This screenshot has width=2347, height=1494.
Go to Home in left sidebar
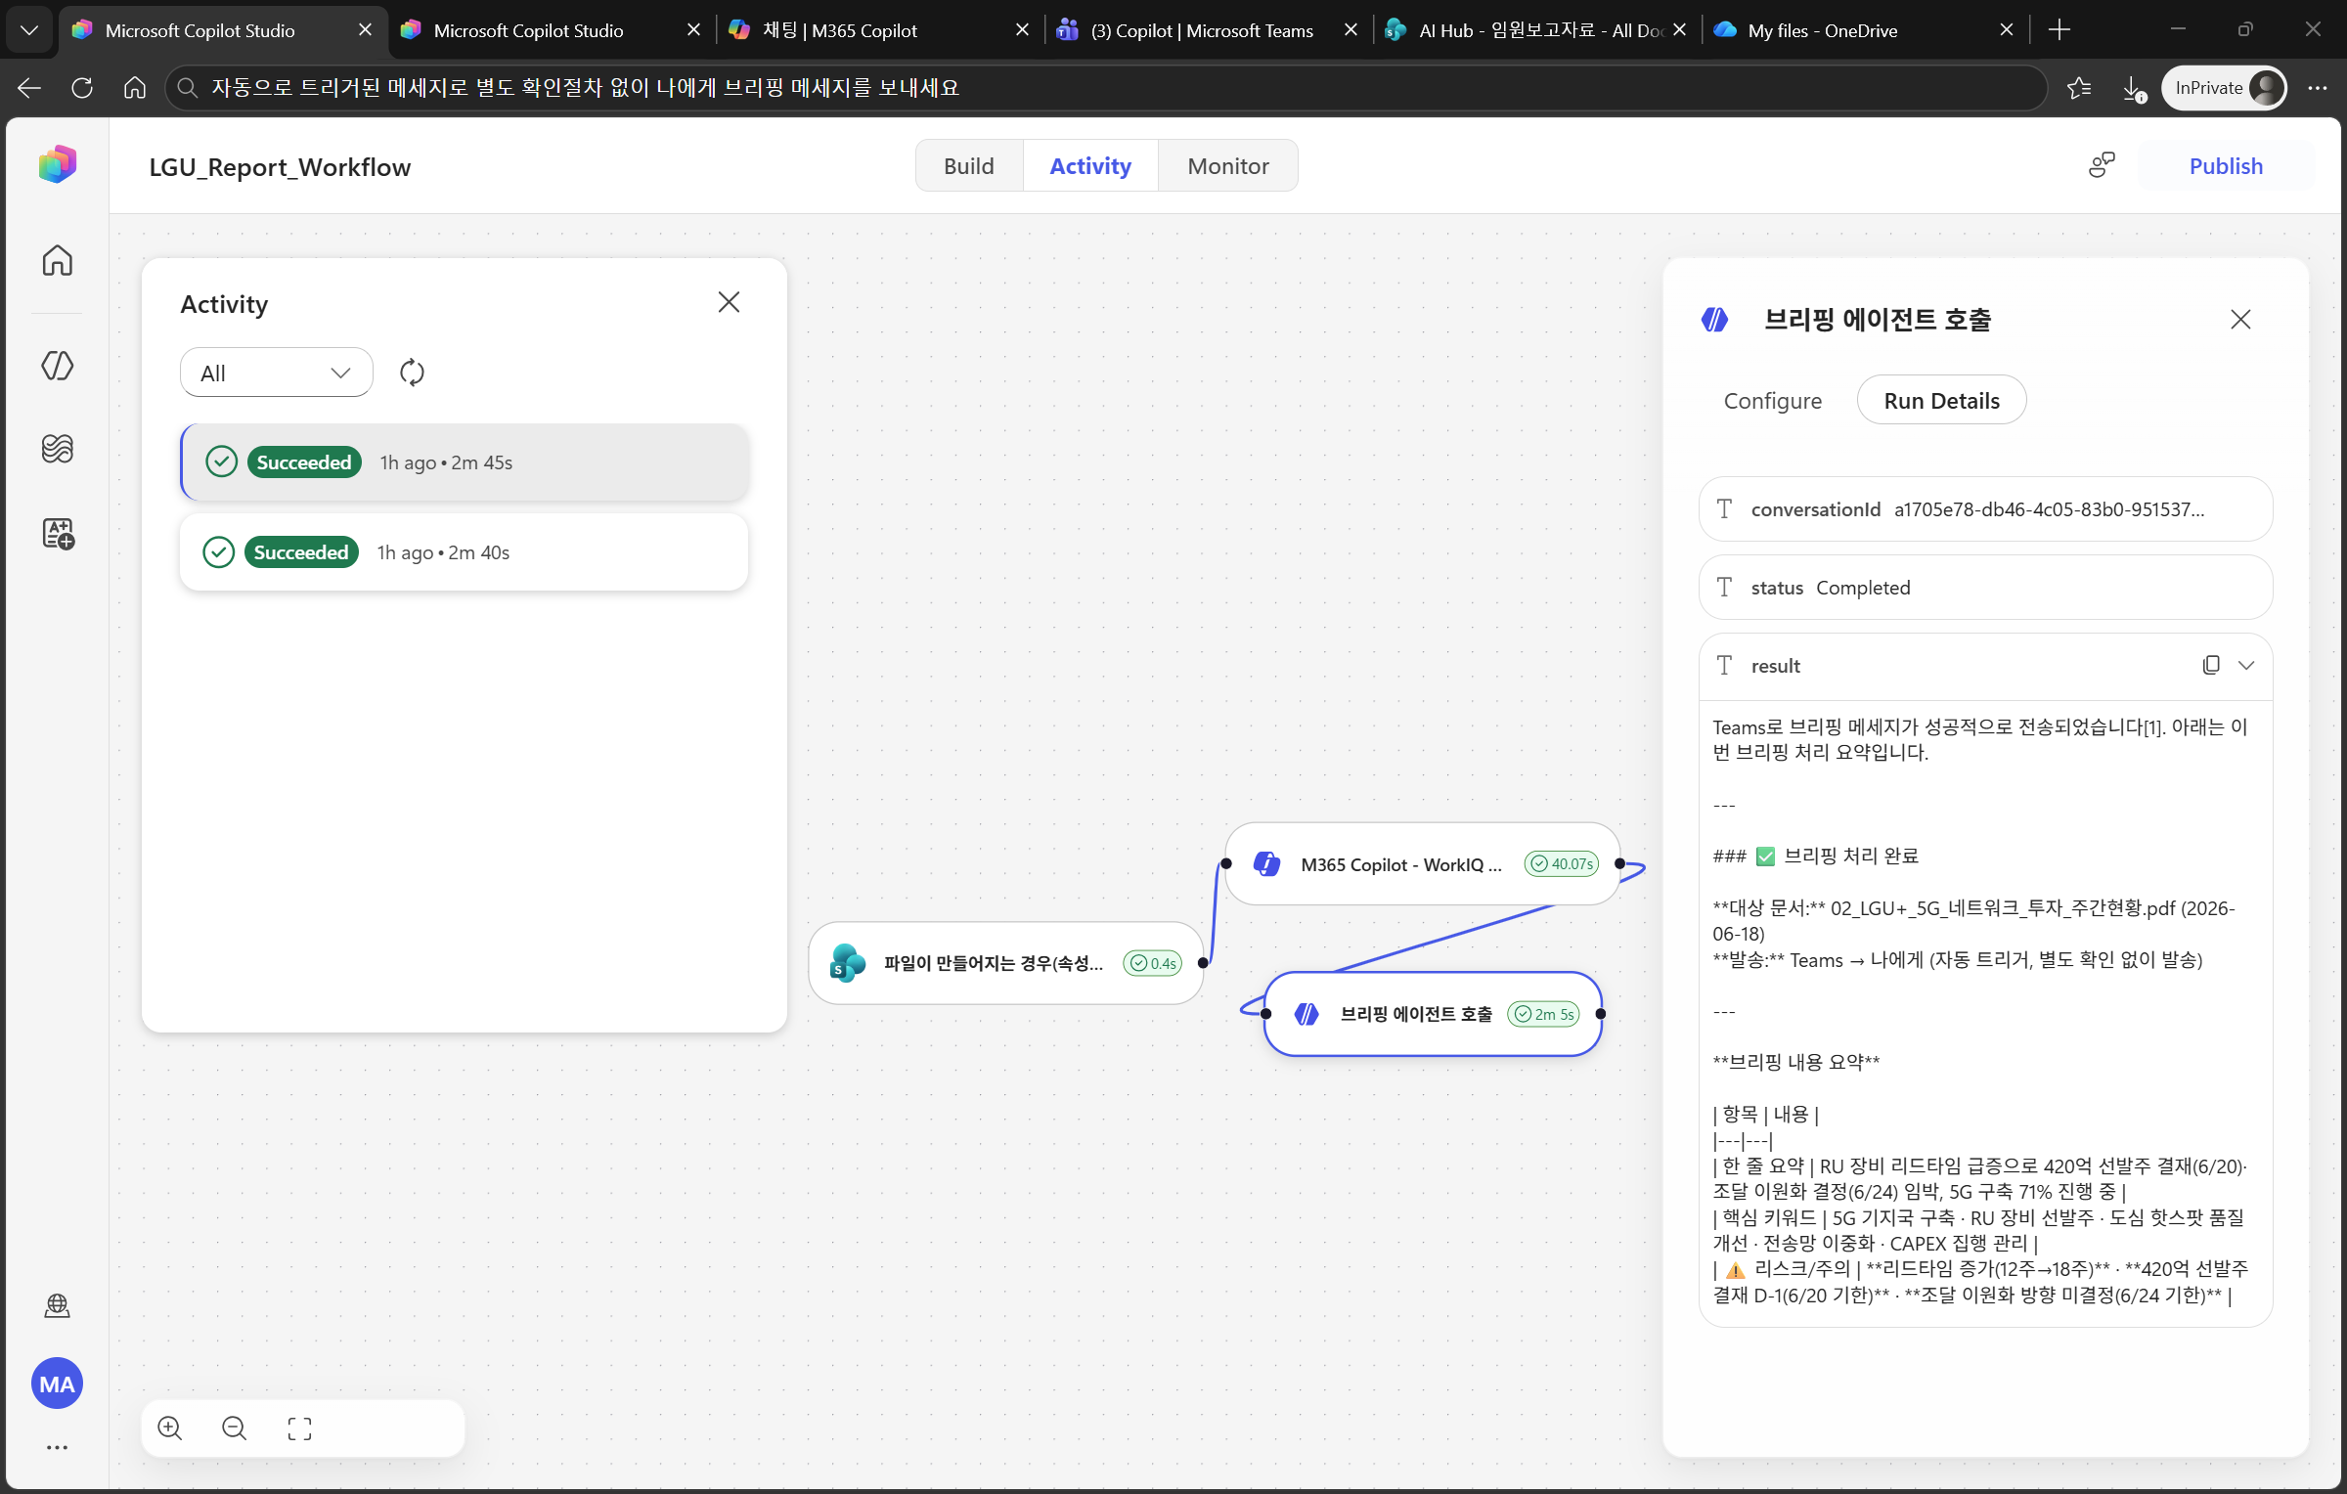(58, 260)
